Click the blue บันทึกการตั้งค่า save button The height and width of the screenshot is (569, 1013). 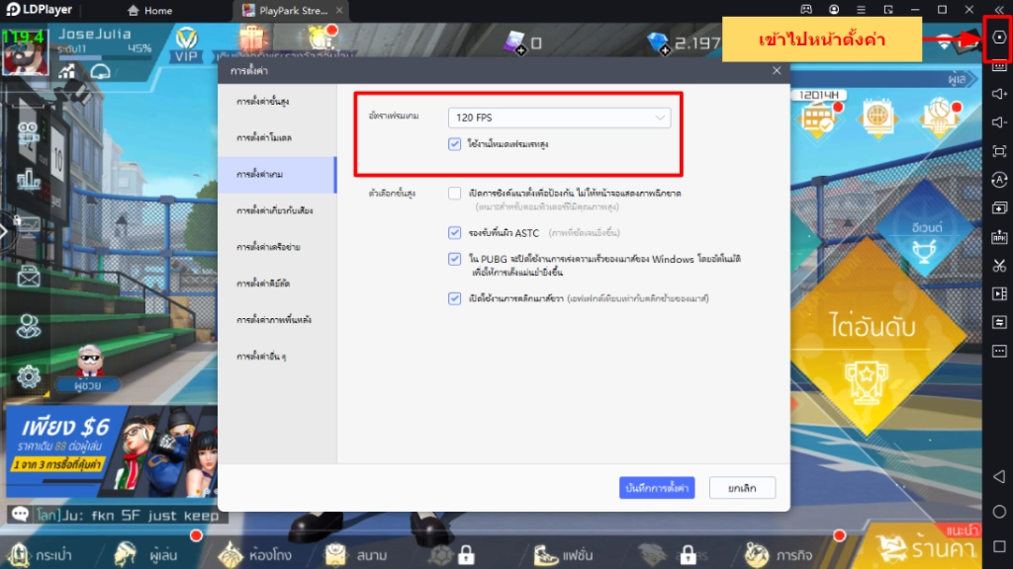657,488
